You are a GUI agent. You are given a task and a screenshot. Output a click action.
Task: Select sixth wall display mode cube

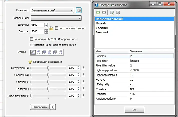coord(60,52)
